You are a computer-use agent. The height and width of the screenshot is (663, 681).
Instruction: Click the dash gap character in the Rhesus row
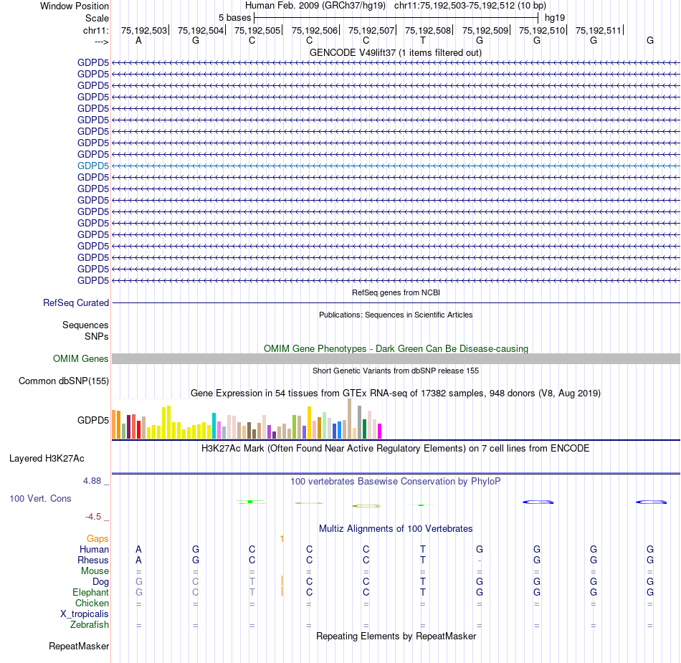pyautogui.click(x=480, y=561)
